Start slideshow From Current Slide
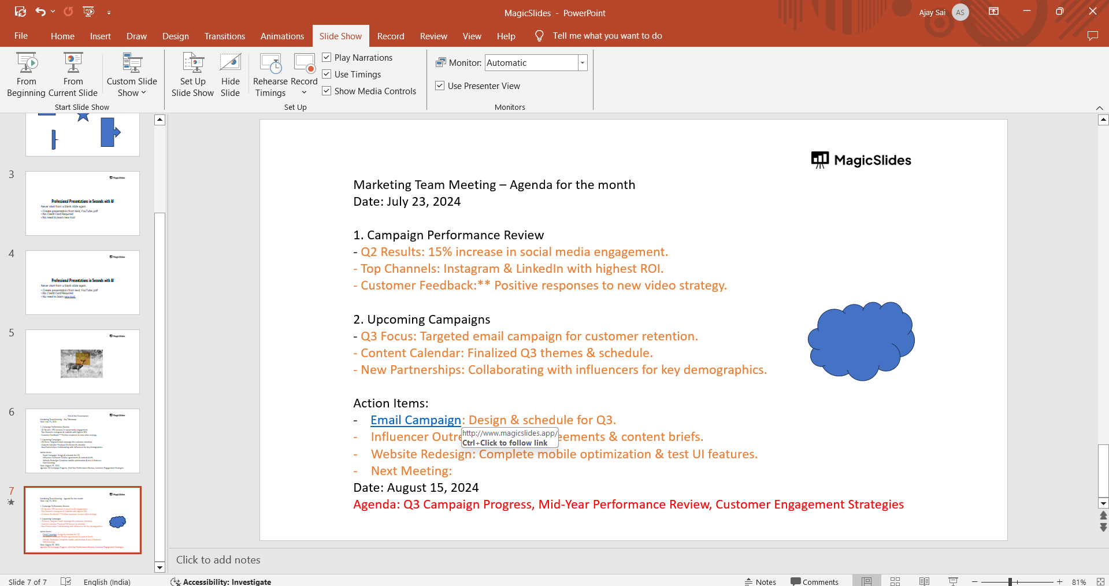Viewport: 1109px width, 586px height. click(73, 75)
